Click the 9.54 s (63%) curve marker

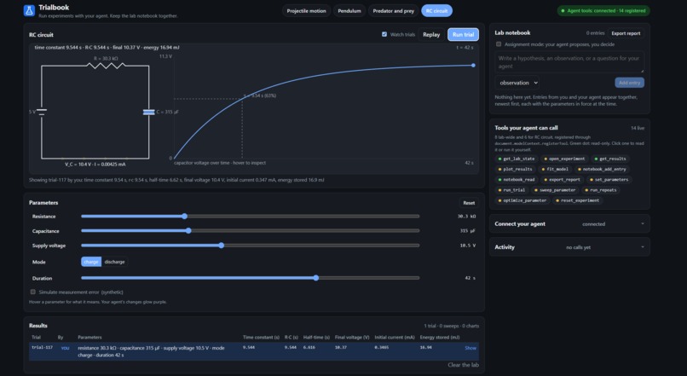(x=259, y=95)
